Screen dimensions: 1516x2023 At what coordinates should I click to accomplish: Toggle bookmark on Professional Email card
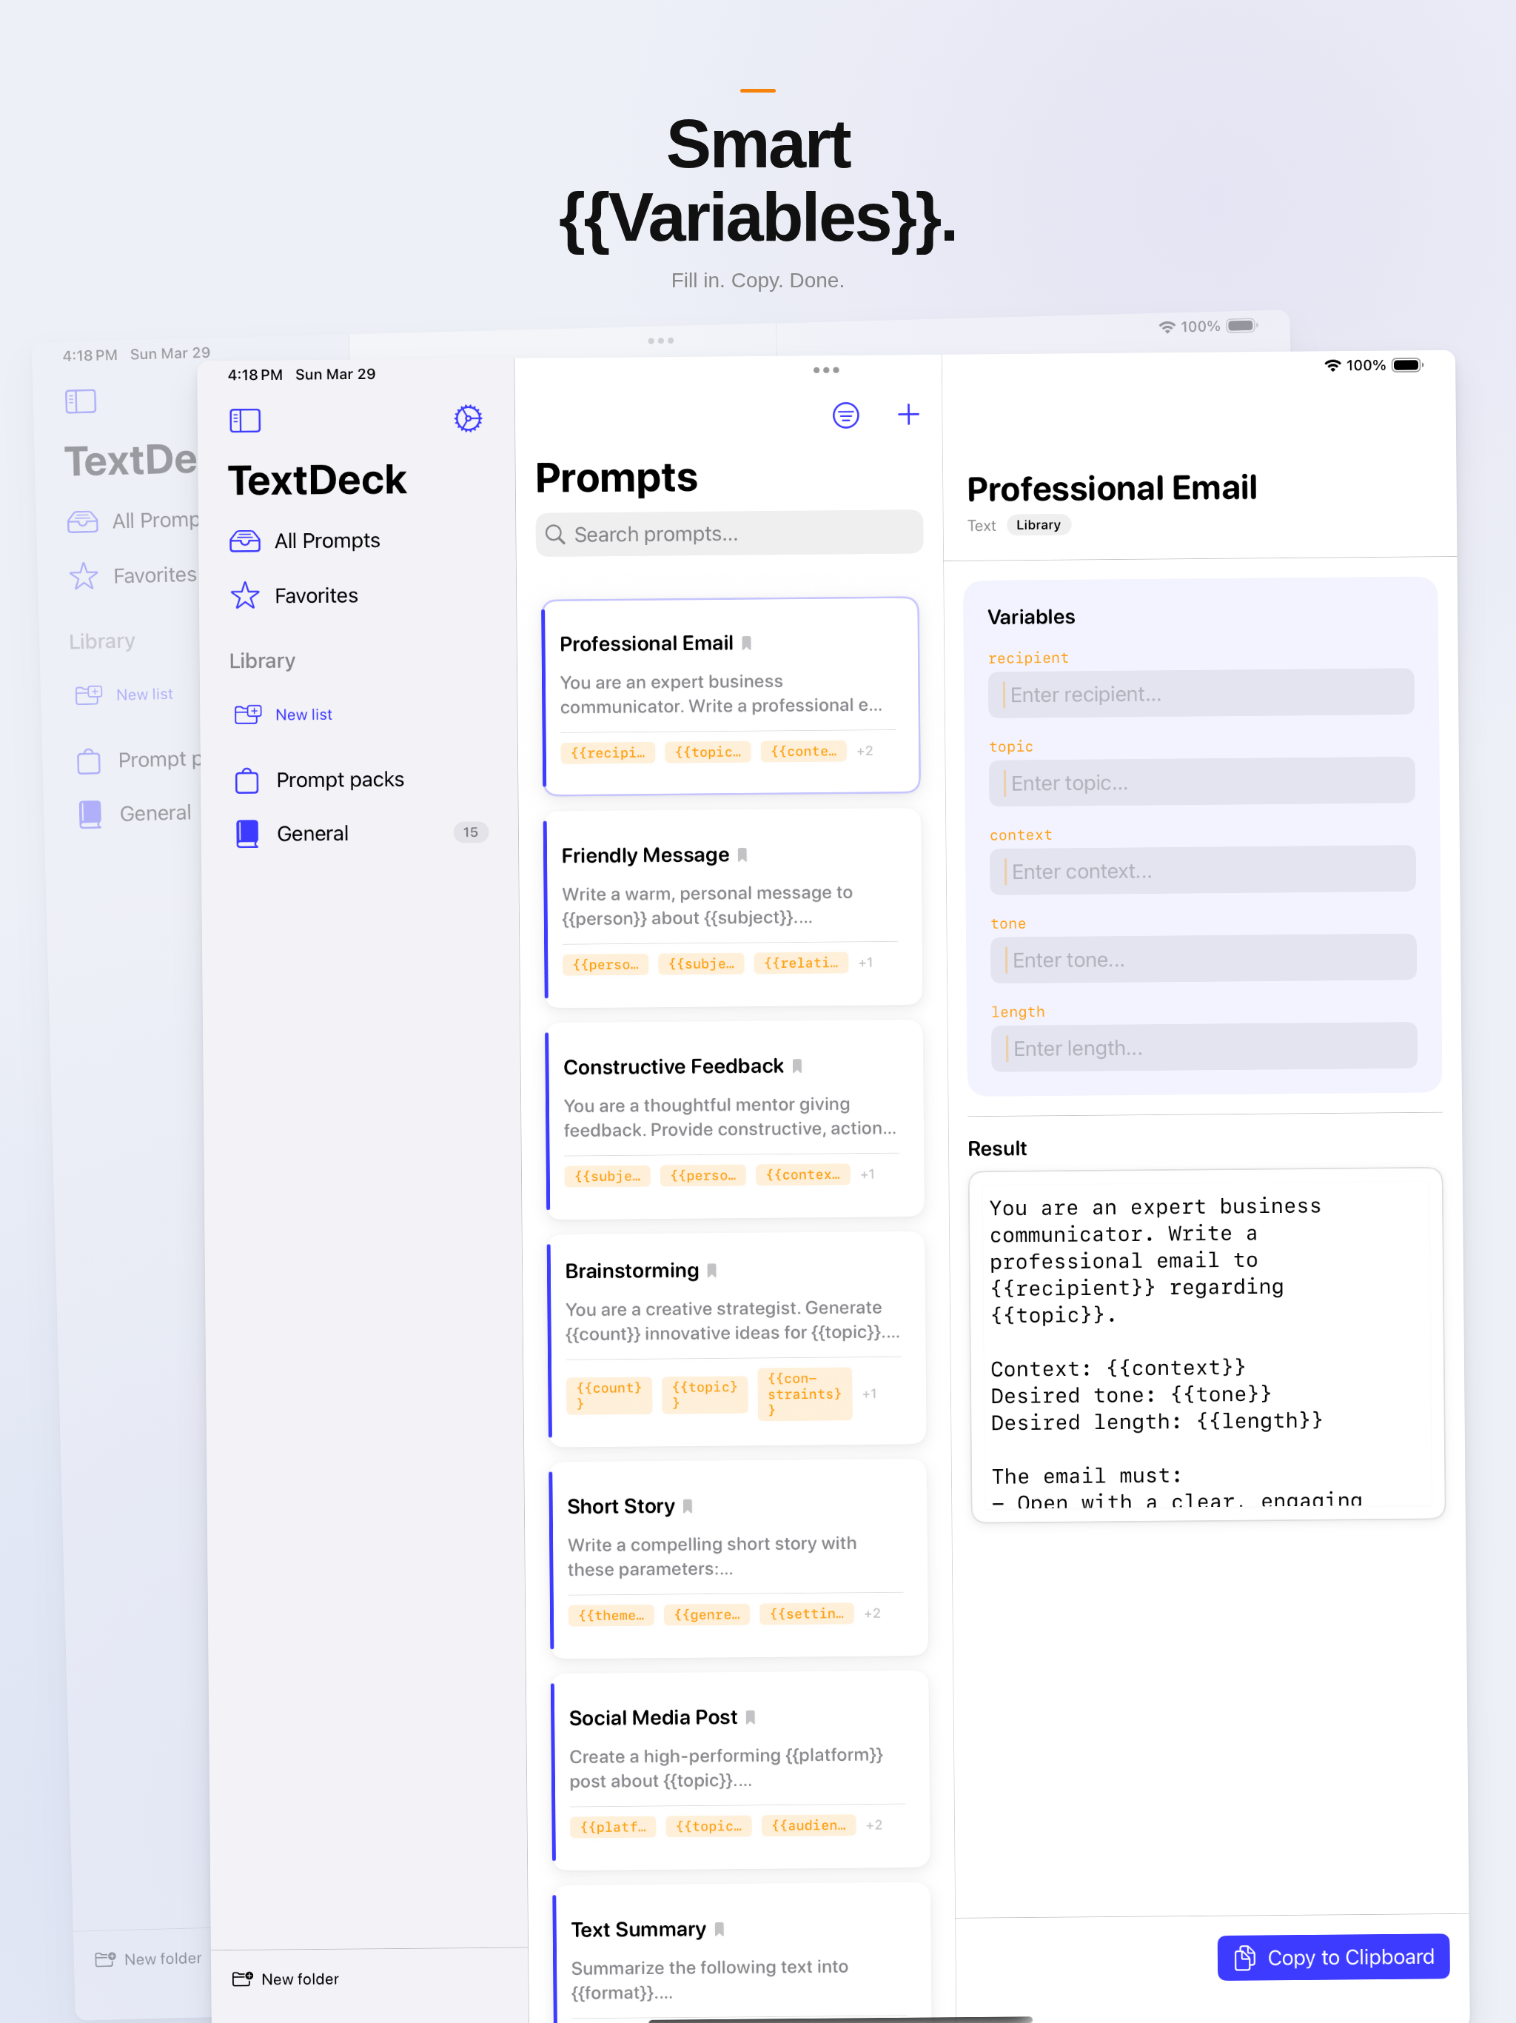click(x=746, y=643)
